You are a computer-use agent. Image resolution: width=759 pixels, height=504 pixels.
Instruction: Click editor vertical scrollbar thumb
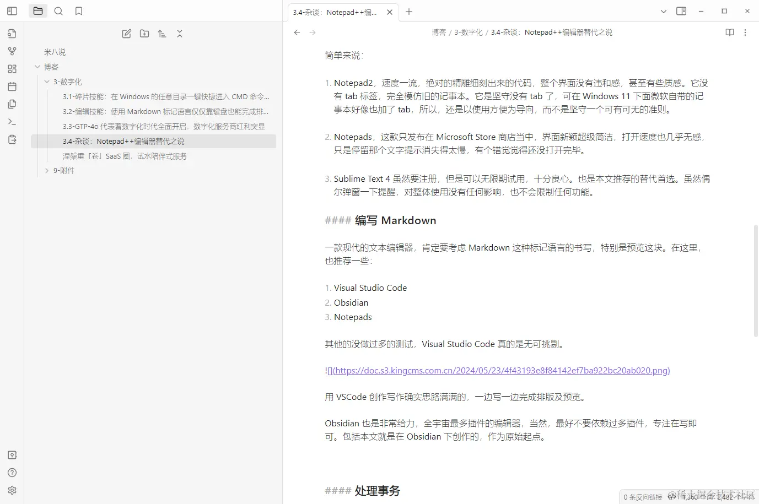click(756, 280)
